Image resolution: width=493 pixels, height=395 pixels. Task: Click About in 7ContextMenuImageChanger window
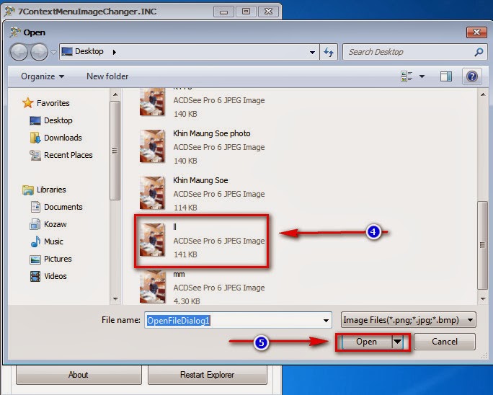pos(79,375)
